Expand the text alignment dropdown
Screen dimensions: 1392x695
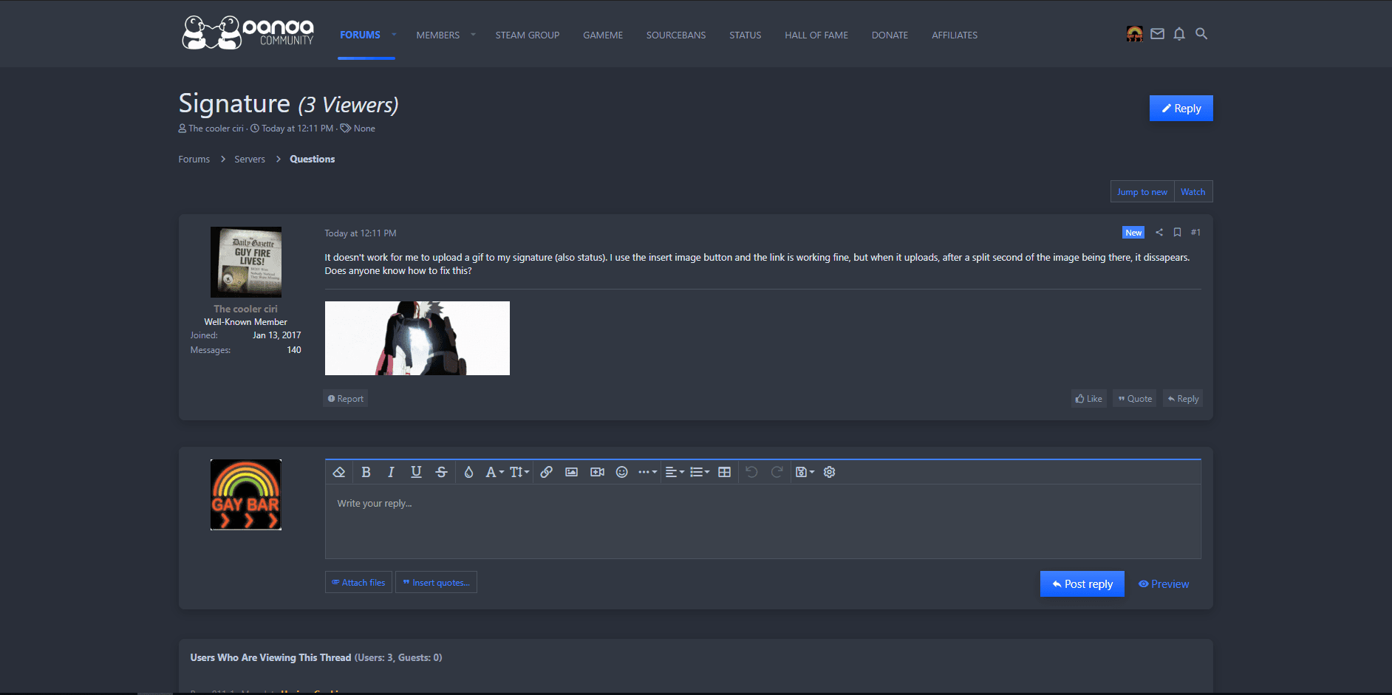click(675, 473)
